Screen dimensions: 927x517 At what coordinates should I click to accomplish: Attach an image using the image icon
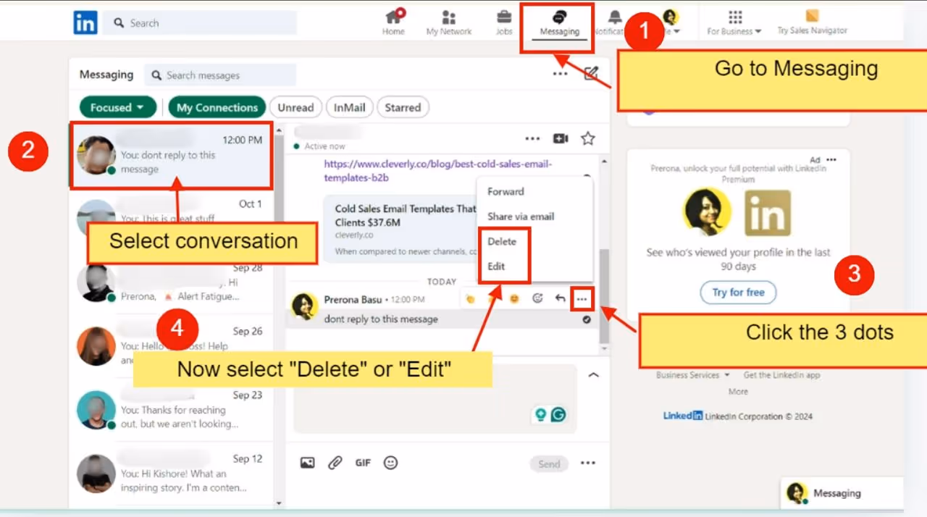coord(307,463)
